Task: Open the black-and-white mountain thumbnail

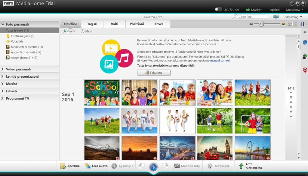Action: [102, 148]
